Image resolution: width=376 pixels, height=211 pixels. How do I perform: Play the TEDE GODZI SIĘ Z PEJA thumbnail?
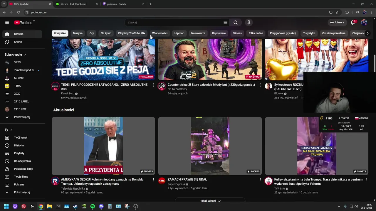103,59
